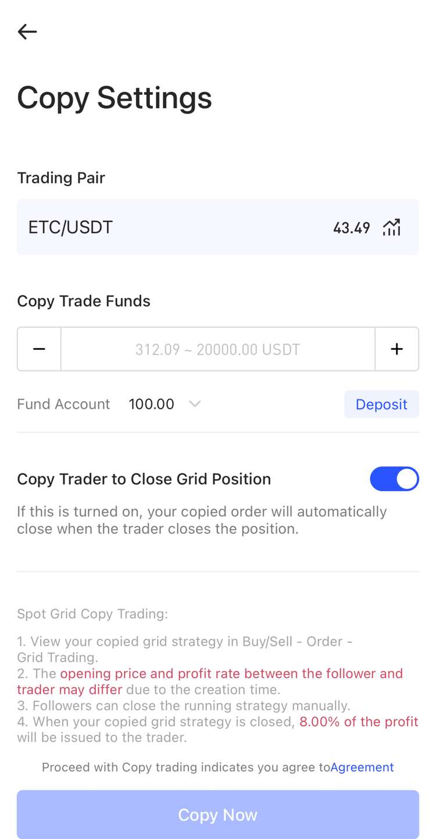Tap the 43.49 price value
Image resolution: width=436 pixels, height=839 pixels.
pos(352,228)
